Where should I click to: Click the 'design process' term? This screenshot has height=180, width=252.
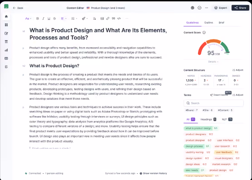click(197, 146)
